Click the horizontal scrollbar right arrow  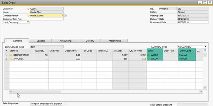(201, 91)
